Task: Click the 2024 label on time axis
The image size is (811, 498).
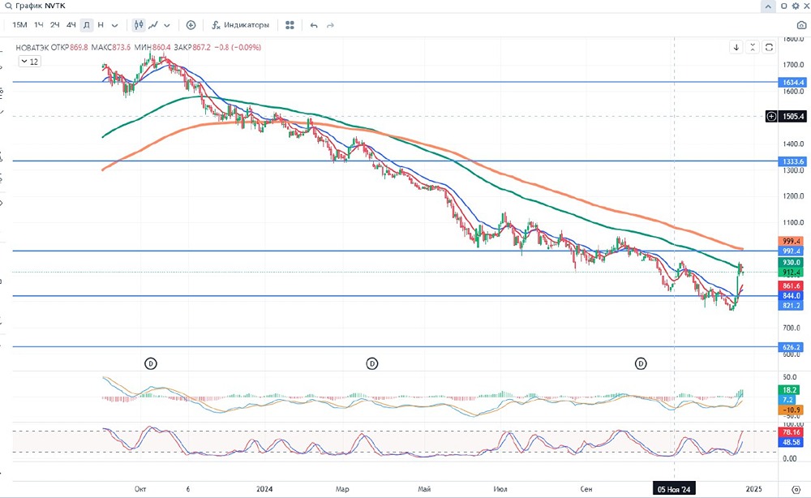Action: click(x=264, y=489)
